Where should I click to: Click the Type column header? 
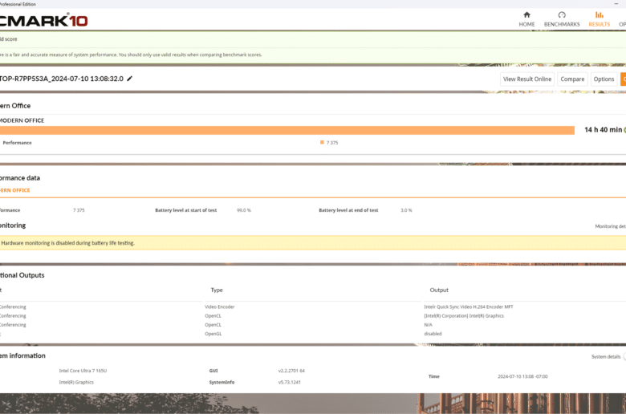tap(217, 290)
